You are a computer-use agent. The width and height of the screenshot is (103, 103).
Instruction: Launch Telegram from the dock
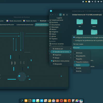42,101
